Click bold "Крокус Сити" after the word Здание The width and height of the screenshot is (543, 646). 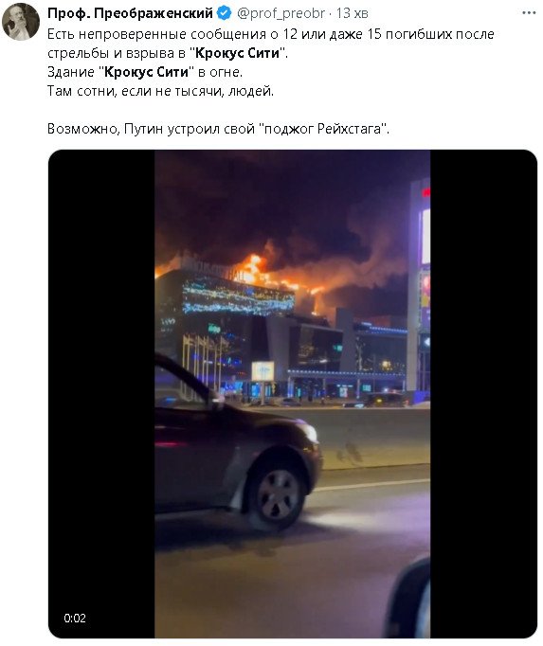click(x=146, y=72)
